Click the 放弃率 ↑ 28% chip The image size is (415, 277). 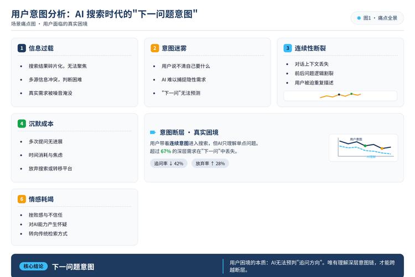coord(210,163)
